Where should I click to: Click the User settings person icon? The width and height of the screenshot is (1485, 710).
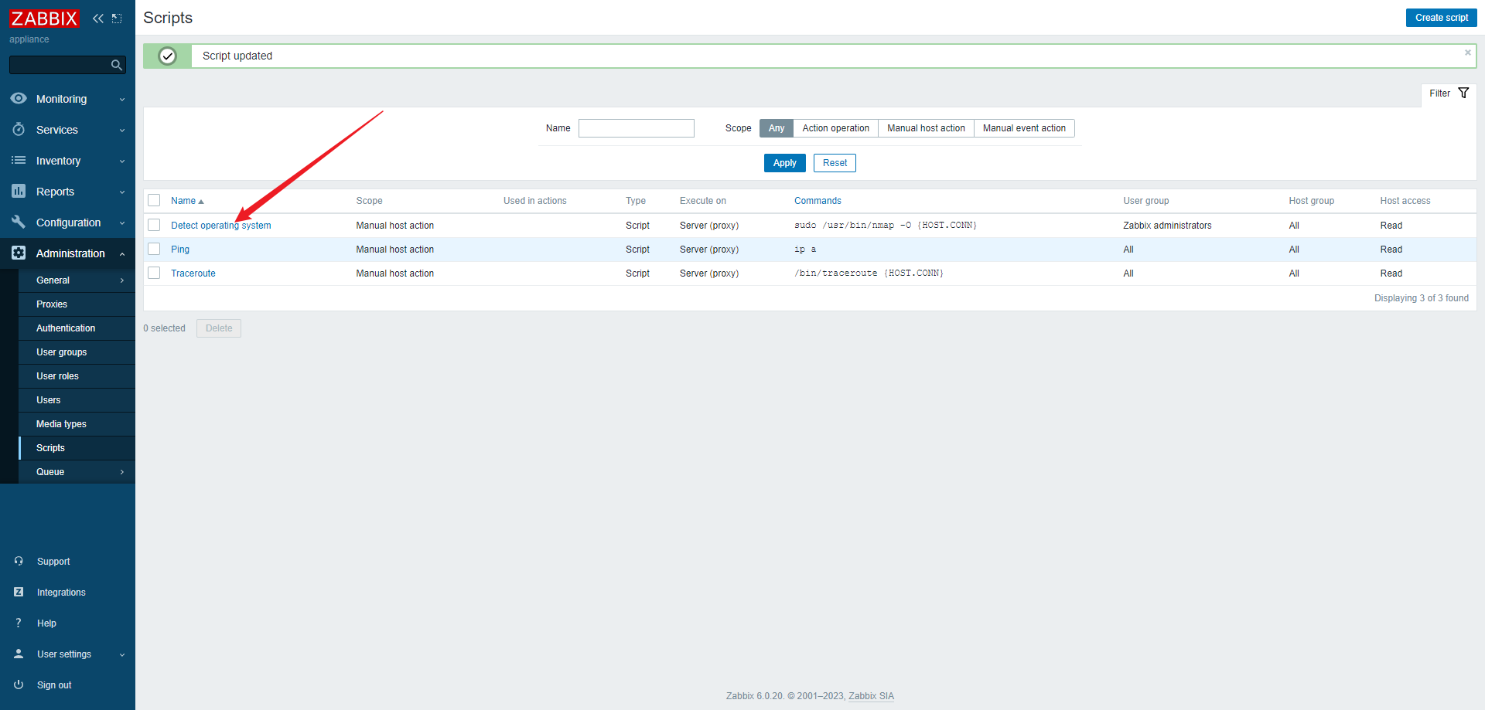[x=19, y=654]
